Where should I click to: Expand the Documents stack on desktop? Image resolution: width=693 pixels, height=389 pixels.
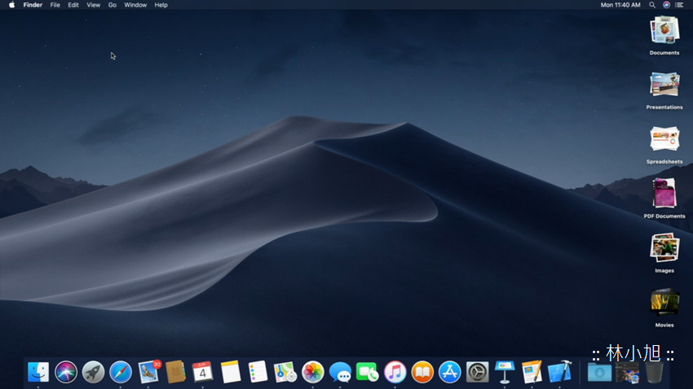tap(664, 30)
